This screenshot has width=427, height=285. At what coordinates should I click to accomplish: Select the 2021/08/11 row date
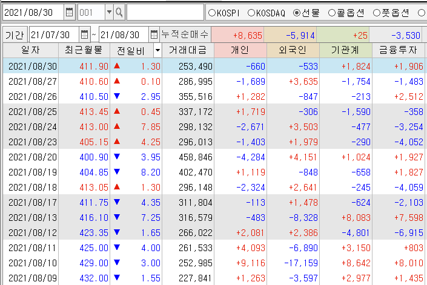point(33,248)
